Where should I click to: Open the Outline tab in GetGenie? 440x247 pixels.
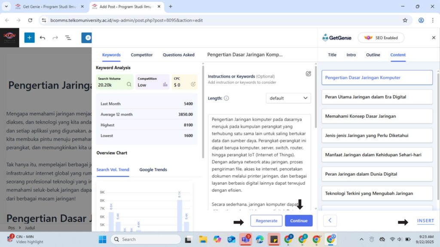(x=373, y=55)
